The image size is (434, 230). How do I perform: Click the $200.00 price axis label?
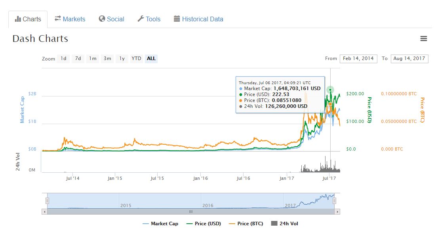(355, 94)
